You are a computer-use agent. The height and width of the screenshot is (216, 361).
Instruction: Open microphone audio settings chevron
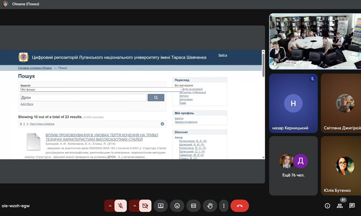(110, 206)
